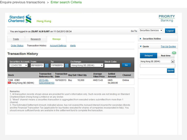The height and width of the screenshot is (140, 187).
Task: Select Transaction History sub-tab
Action: point(37,46)
